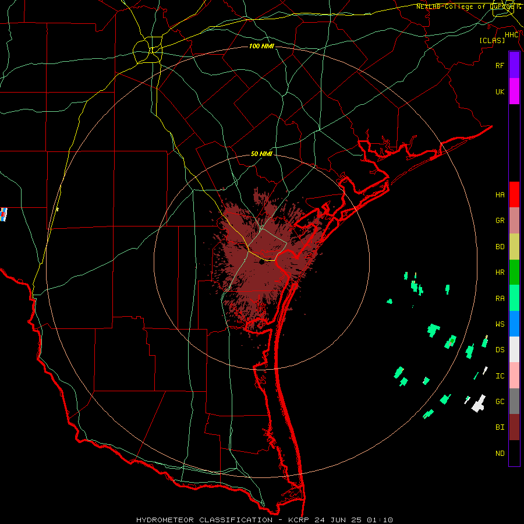Click the radar site center dot
The width and height of the screenshot is (524, 524).
click(x=261, y=263)
